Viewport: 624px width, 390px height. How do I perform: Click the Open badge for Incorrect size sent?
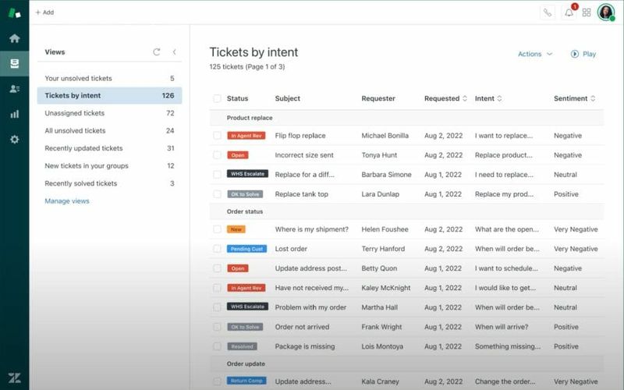click(x=238, y=155)
